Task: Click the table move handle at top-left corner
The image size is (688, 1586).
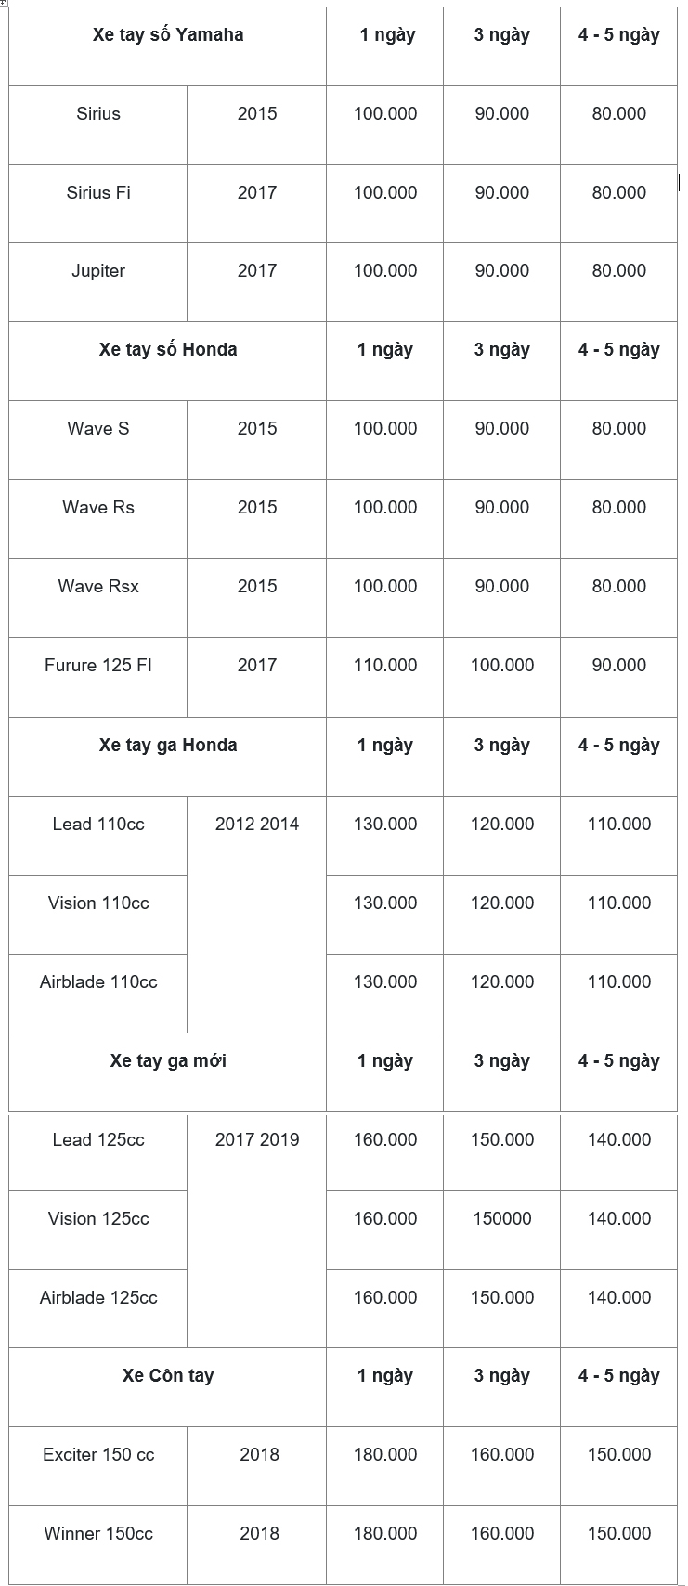Action: tap(4, 4)
